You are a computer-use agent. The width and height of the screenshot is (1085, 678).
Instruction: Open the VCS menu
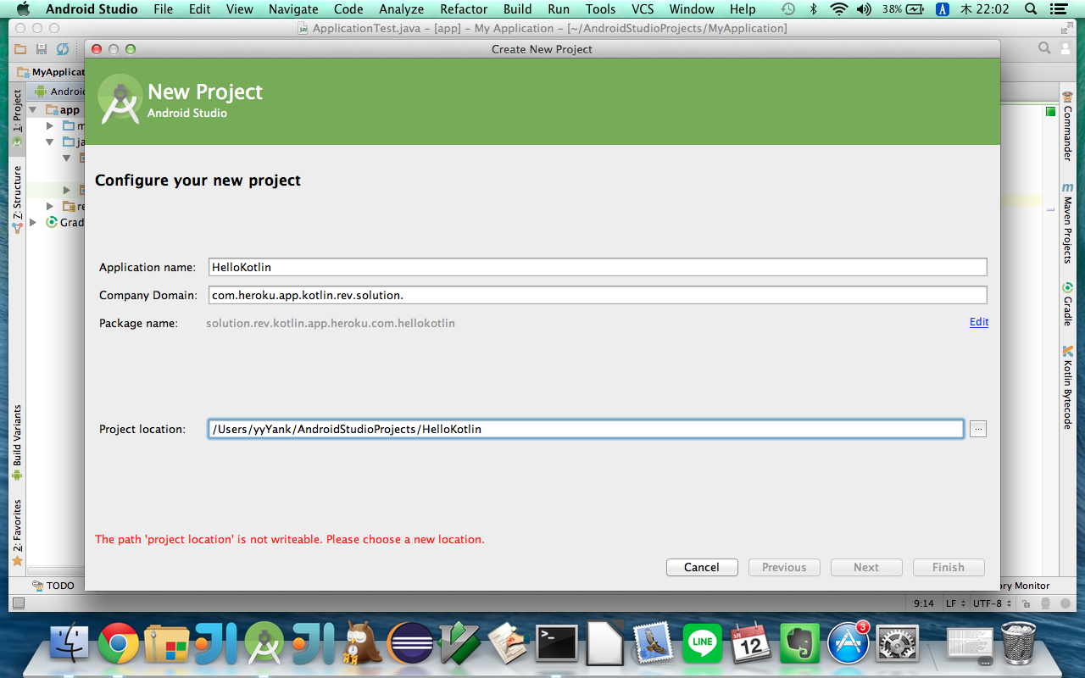[x=643, y=9]
